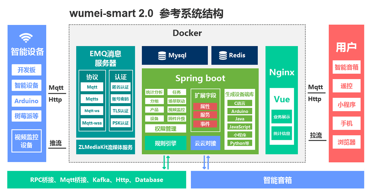Select 浏览器 in the 用户 panel

(x=346, y=142)
